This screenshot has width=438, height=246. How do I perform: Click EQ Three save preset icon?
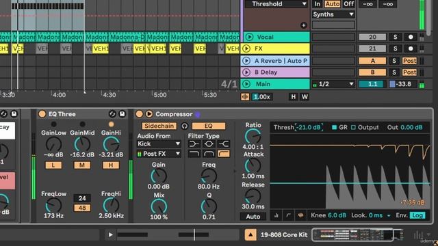coord(122,114)
